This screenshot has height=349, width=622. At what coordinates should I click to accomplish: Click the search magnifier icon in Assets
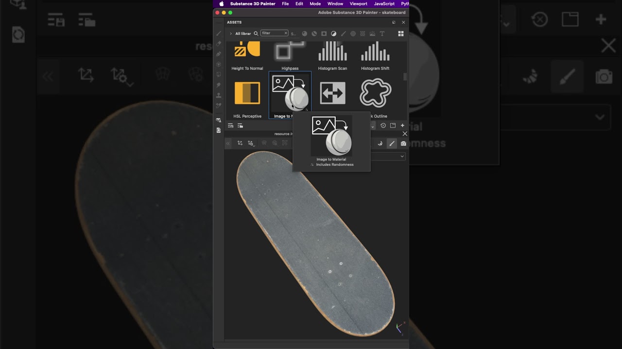pos(256,33)
